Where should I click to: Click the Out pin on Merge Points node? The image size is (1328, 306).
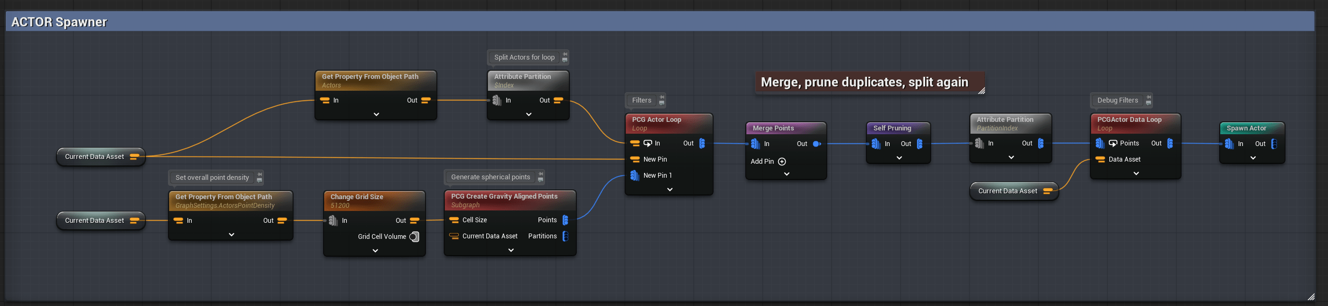[816, 144]
